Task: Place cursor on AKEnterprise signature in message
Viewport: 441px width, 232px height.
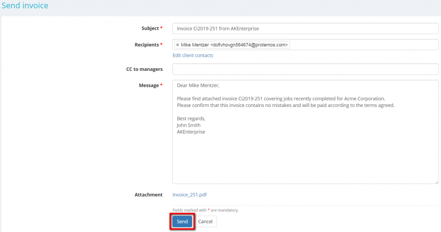Action: point(191,132)
